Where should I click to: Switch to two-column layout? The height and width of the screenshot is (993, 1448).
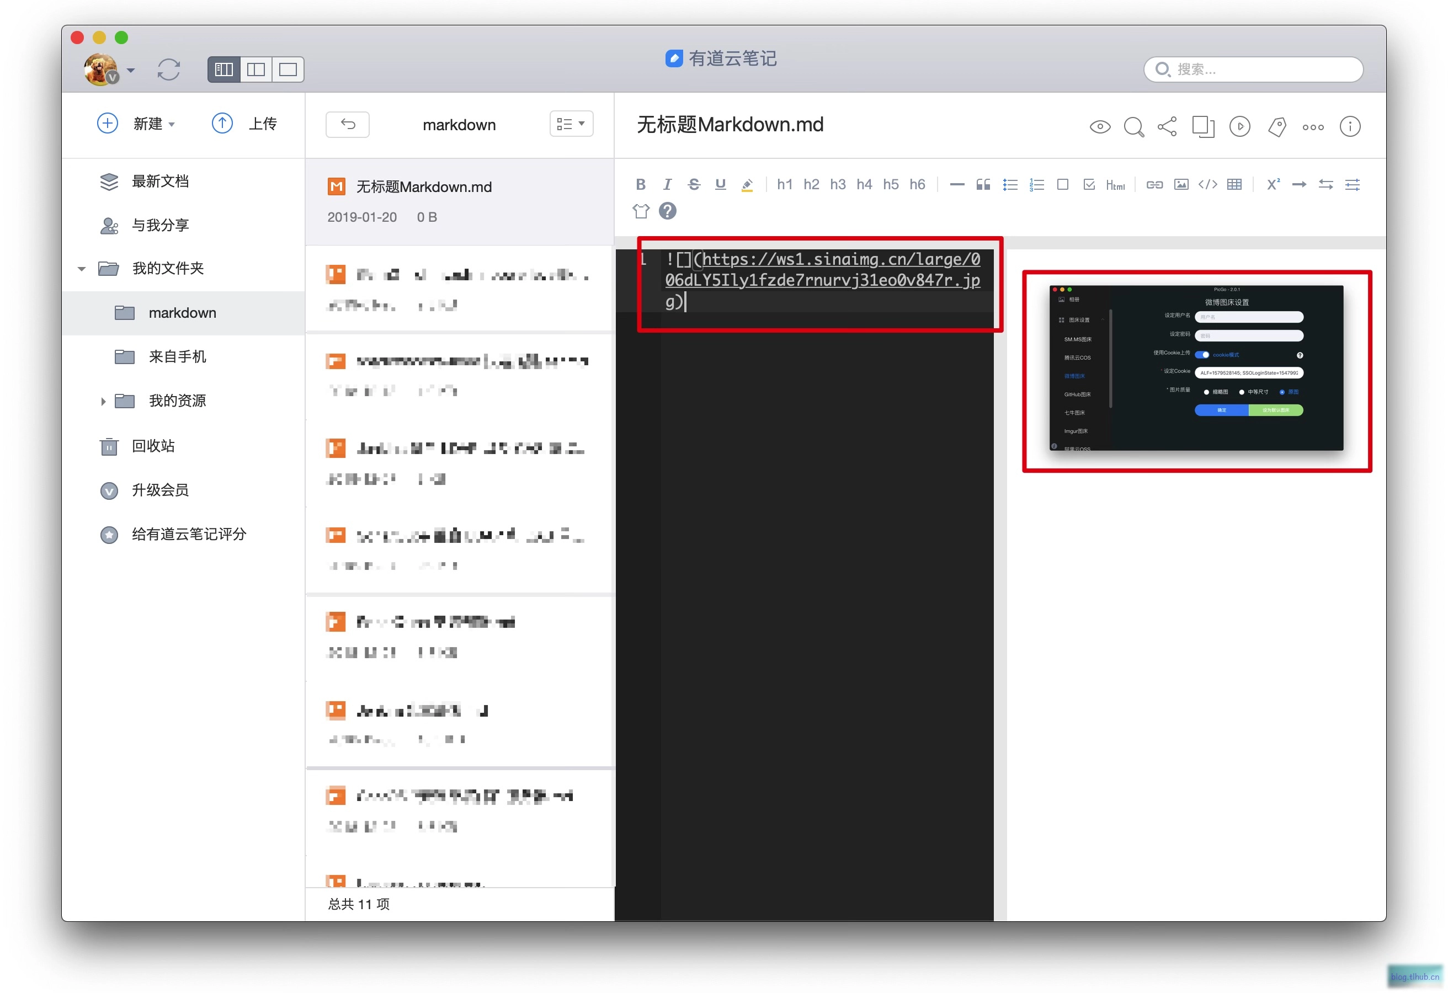[256, 70]
